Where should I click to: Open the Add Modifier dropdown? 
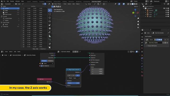[157, 37]
